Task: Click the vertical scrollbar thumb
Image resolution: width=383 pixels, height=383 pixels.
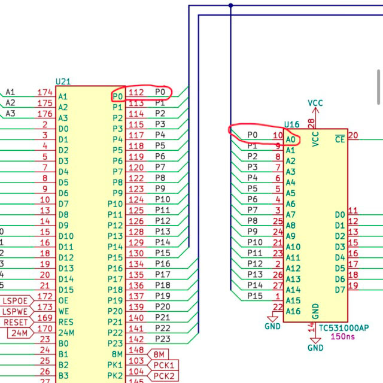Action: (379, 87)
